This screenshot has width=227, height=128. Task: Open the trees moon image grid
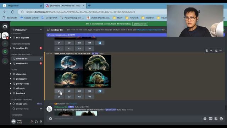[83, 71]
